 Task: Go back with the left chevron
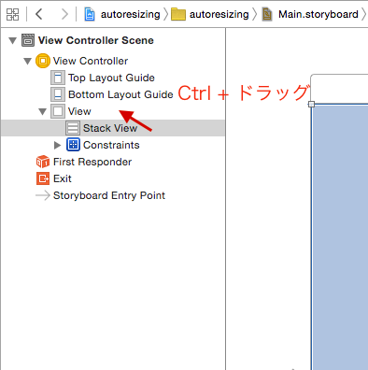[38, 14]
